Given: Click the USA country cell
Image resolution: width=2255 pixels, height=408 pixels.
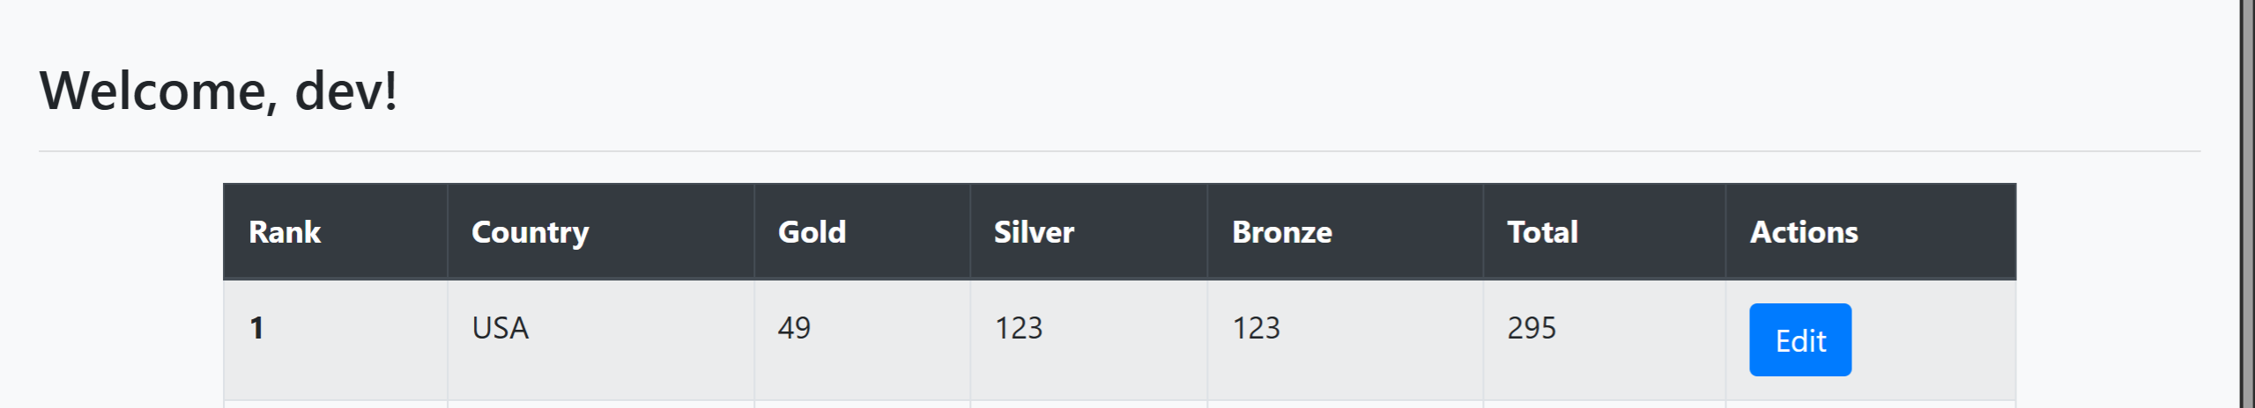Looking at the screenshot, I should point(500,328).
